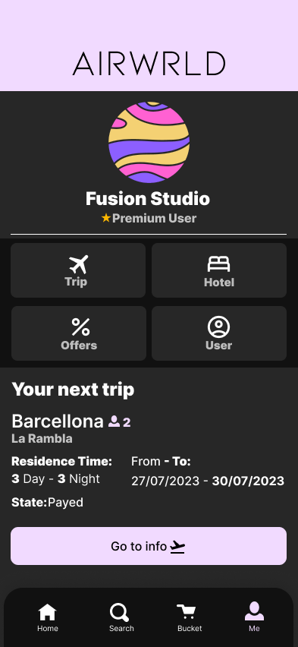Open the Hotel bed icon
The height and width of the screenshot is (647, 298).
219,264
